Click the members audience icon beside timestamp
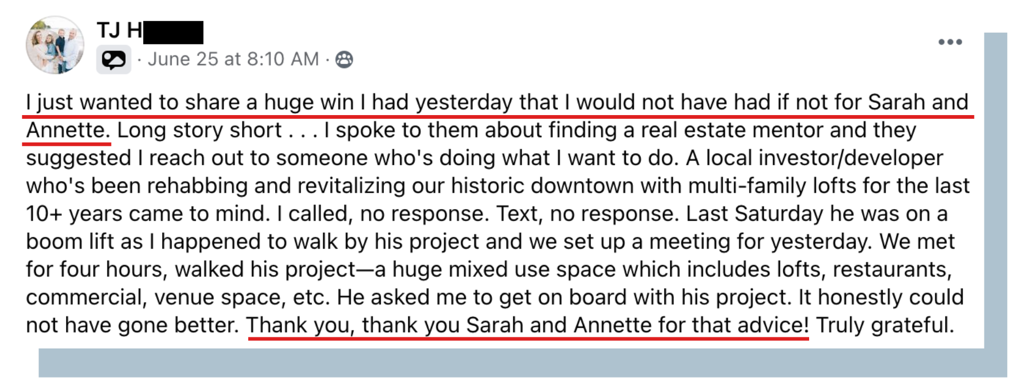 click(344, 60)
